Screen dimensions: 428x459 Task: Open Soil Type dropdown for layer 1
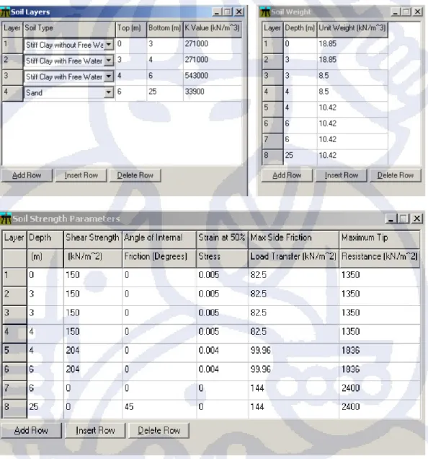click(109, 45)
